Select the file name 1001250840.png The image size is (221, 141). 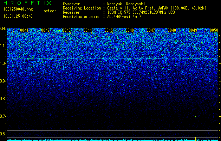point(18,9)
